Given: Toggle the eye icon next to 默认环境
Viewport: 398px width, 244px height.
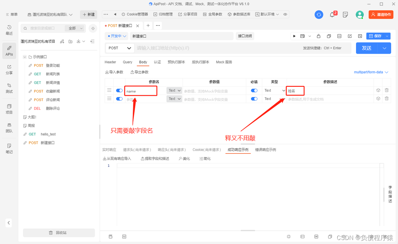Looking at the screenshot, I should (285, 14).
